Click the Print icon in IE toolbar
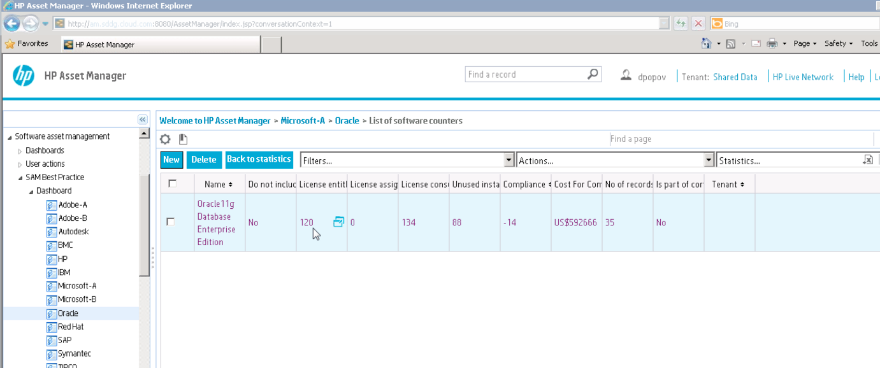Screen dimensions: 880x368 772,44
